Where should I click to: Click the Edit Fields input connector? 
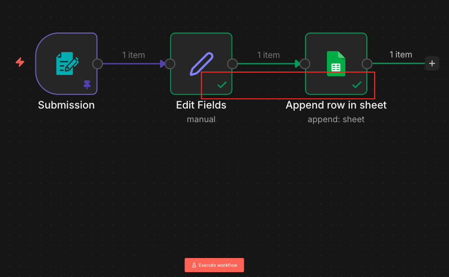click(170, 64)
